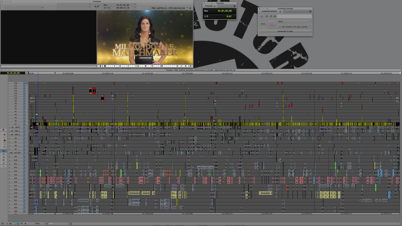Click green Video Quality icon in bottom bar
Viewport: 402px width, 226px height.
pyautogui.click(x=14, y=223)
